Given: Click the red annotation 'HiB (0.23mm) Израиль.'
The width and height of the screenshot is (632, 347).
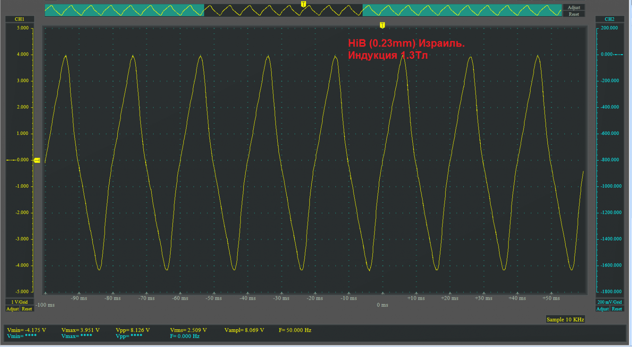Looking at the screenshot, I should click(x=406, y=43).
